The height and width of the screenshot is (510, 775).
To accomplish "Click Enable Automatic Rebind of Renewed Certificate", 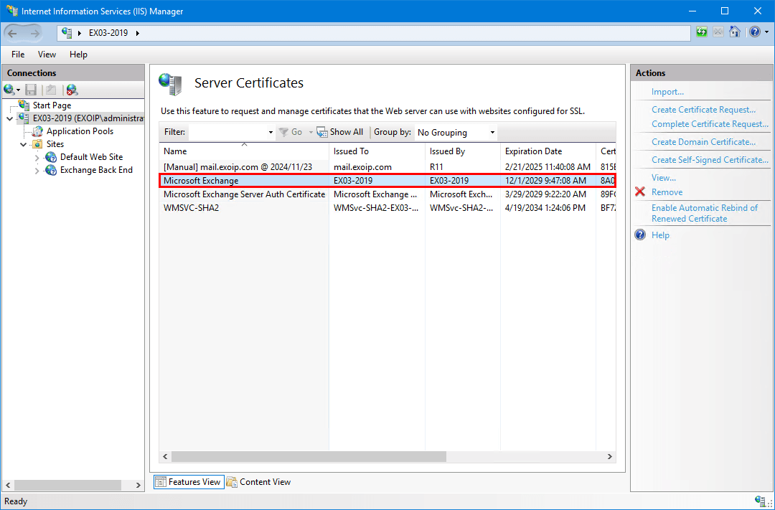I will (705, 213).
